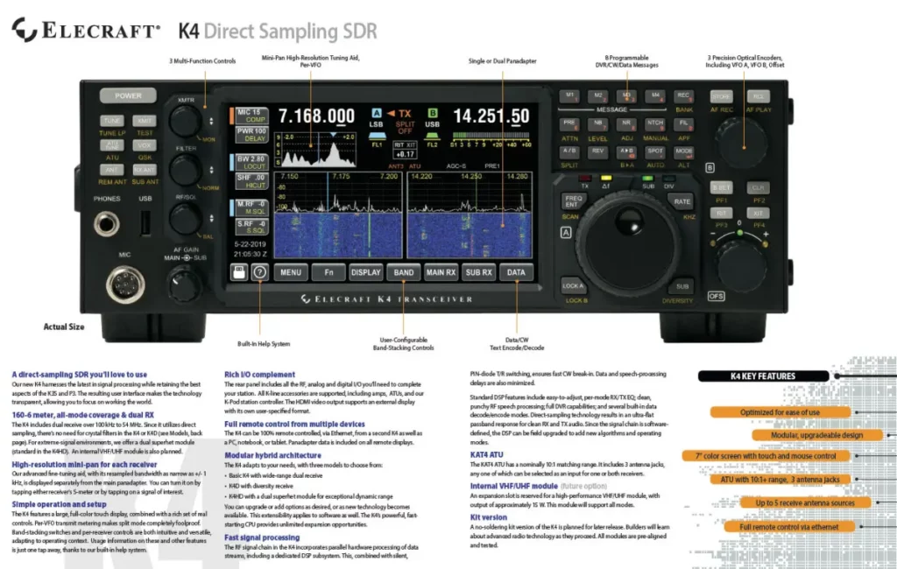Toggle the NTCH notch button
Viewport: 897px width, 569px height.
pyautogui.click(x=655, y=123)
